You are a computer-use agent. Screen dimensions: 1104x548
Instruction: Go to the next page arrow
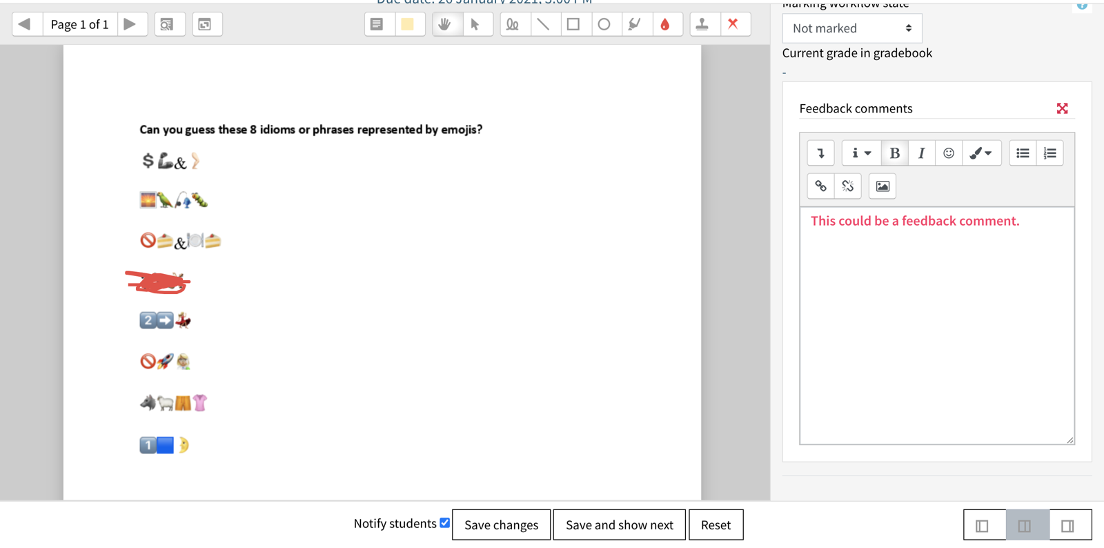[131, 24]
